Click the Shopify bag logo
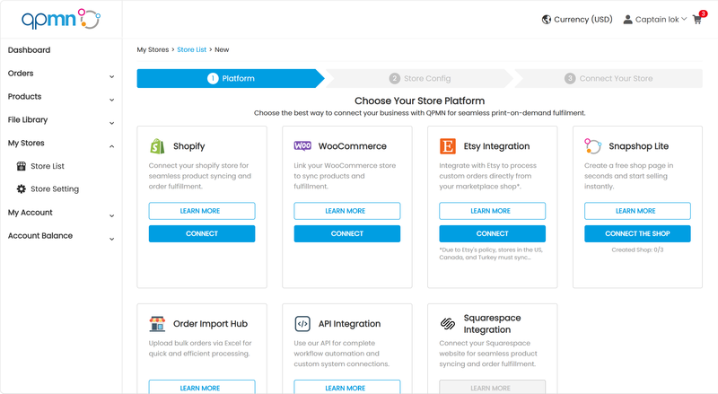The width and height of the screenshot is (718, 394). 157,146
